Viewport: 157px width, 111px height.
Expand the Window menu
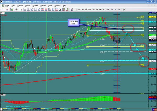57,5
